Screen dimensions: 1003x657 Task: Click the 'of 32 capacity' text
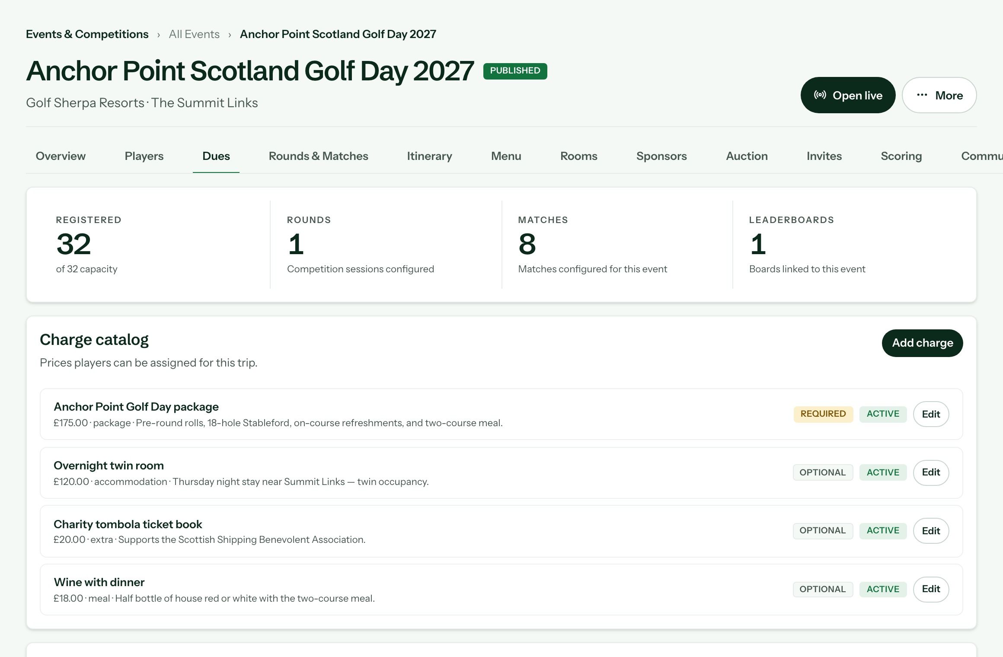point(86,269)
